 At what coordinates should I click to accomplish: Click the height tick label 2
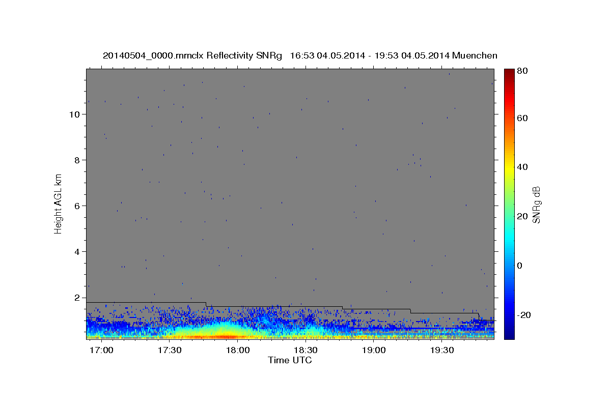[x=78, y=298]
